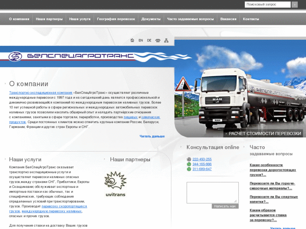Open the Наши партнеры menu item

(x=49, y=19)
